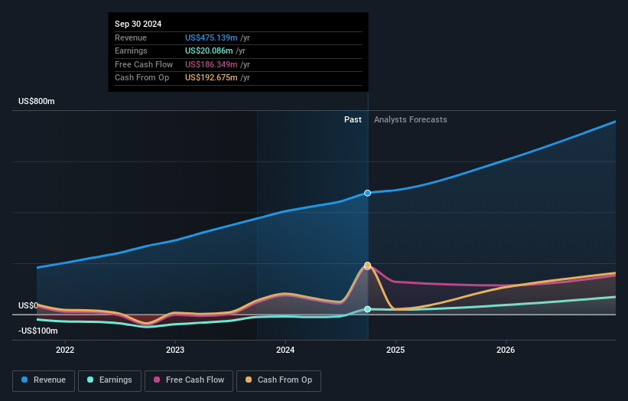Image resolution: width=628 pixels, height=401 pixels.
Task: Click the orange Cash From Op data point marker
Action: [x=367, y=266]
